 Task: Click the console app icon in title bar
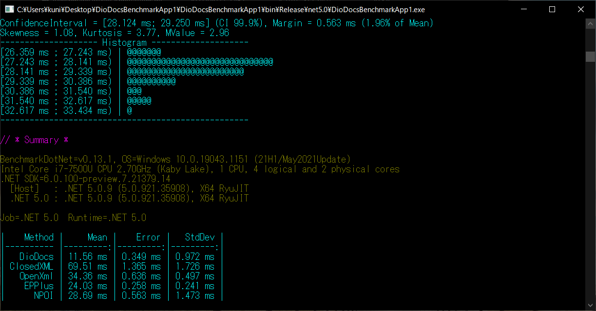(8, 9)
